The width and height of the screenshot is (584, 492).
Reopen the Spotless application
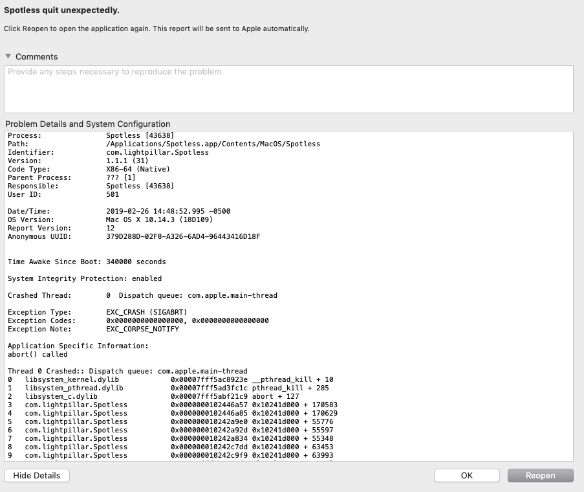(x=540, y=475)
